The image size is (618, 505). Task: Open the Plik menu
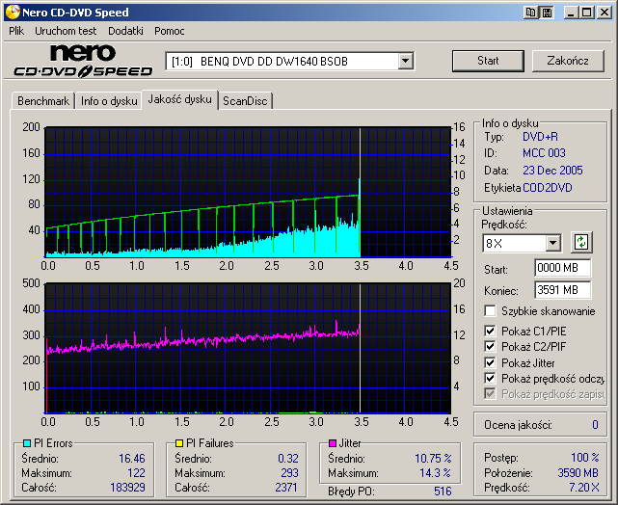16,31
